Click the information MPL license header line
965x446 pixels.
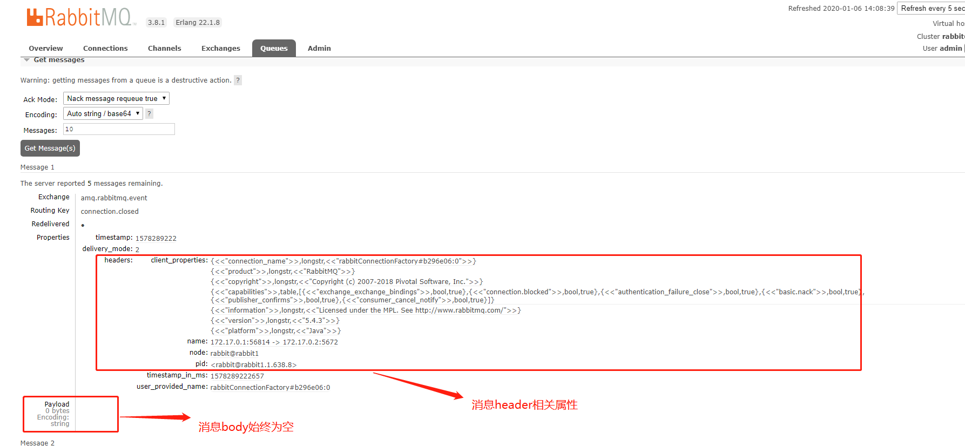[x=366, y=310]
